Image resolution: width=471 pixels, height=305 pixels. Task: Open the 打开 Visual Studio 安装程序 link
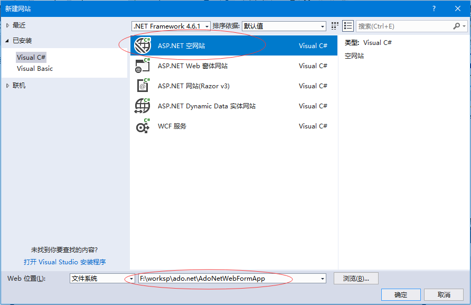64,262
